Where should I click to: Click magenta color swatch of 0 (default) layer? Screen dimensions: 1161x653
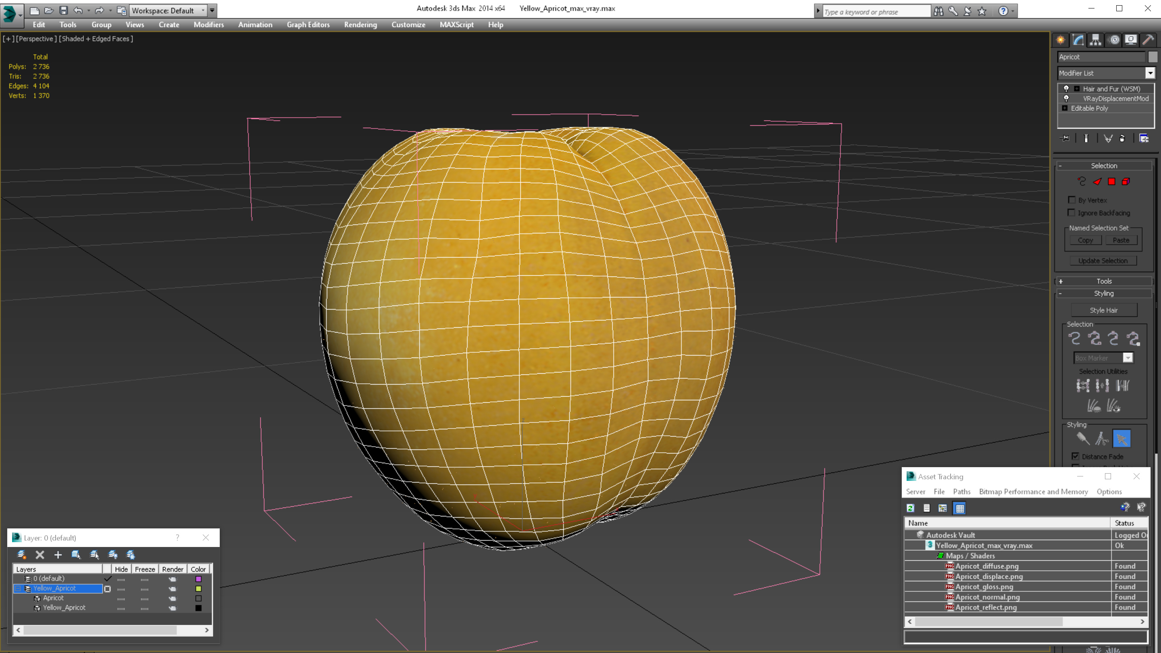point(198,579)
